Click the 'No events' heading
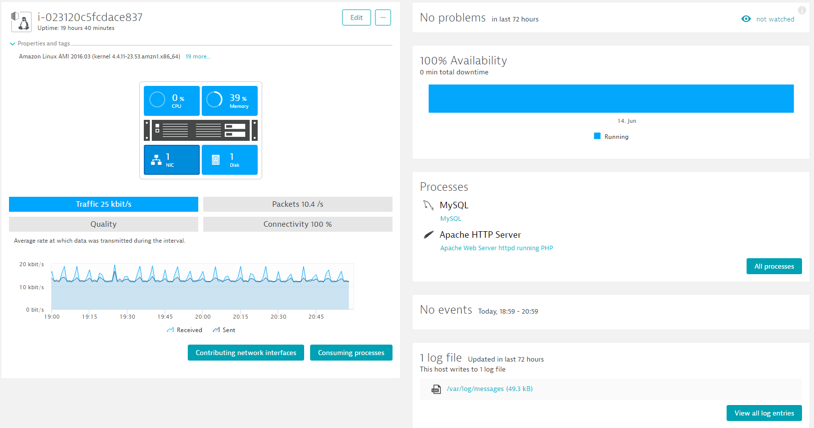 pos(446,310)
